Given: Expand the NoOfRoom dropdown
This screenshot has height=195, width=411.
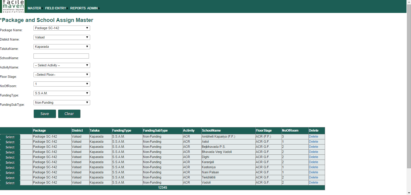Looking at the screenshot, I should (x=62, y=84).
